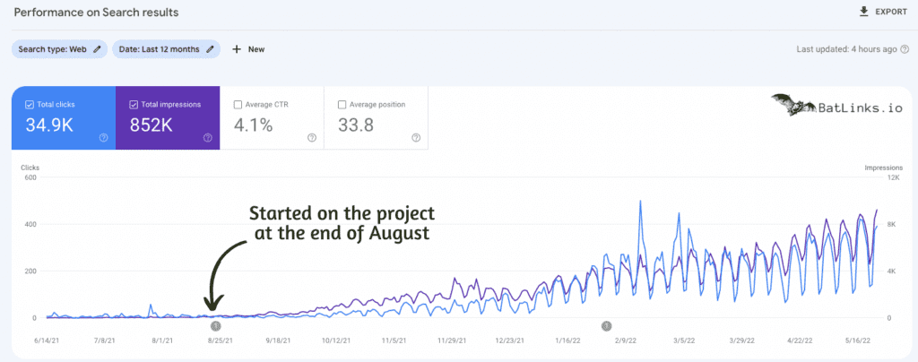Screen dimensions: 918x362
Task: Open the Search type: Web filter chip
Action: pyautogui.click(x=59, y=49)
